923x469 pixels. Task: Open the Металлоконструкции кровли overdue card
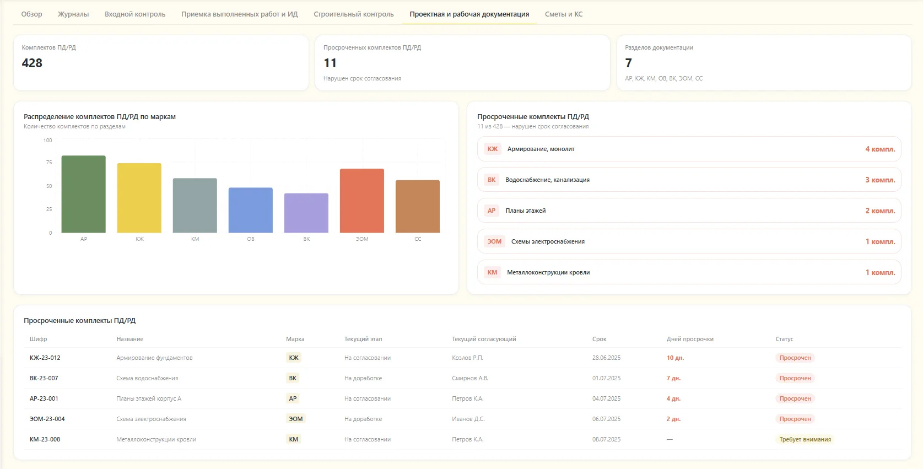(689, 272)
